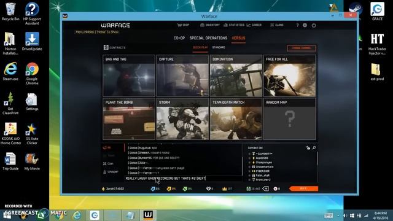Viewport: 393px width, 221px height.
Task: Click the yellow booster icon
Action: click(x=169, y=188)
